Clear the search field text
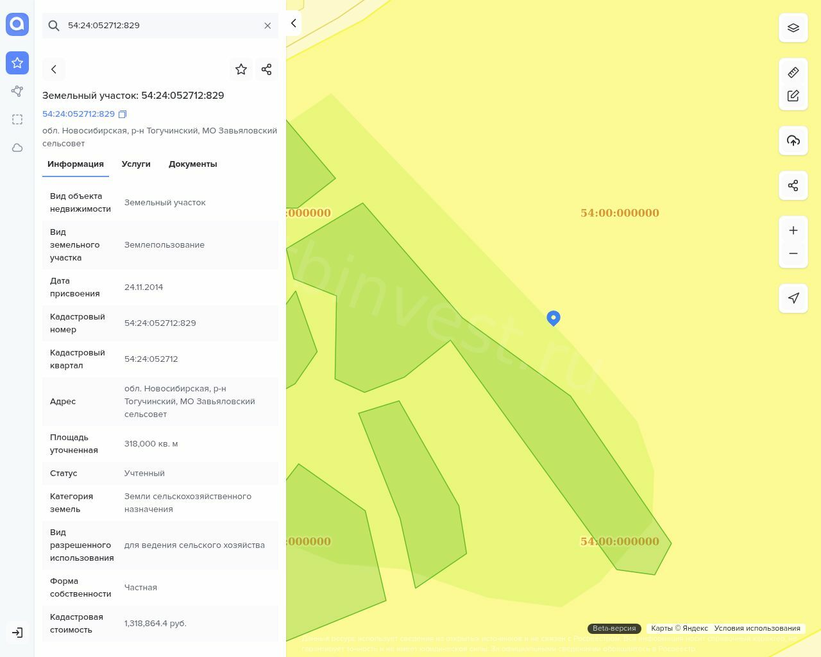The image size is (821, 657). coord(267,26)
